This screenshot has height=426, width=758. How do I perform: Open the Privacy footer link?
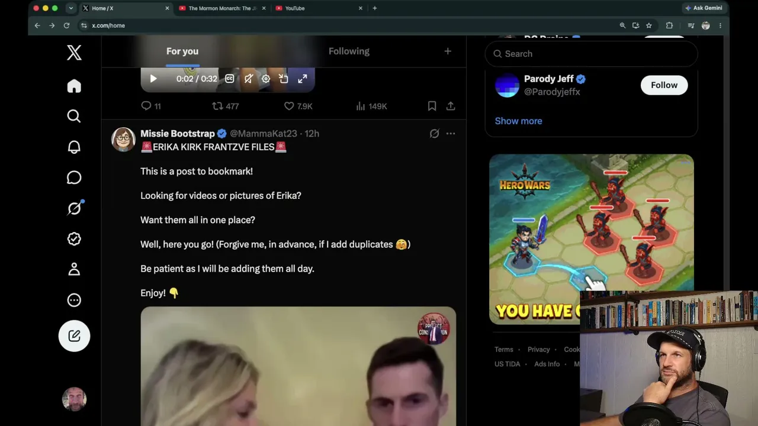pyautogui.click(x=539, y=350)
